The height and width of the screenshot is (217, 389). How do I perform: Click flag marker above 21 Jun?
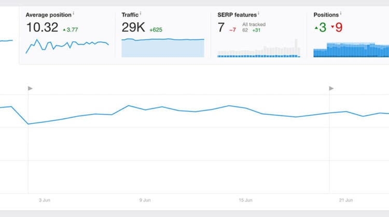click(331, 88)
